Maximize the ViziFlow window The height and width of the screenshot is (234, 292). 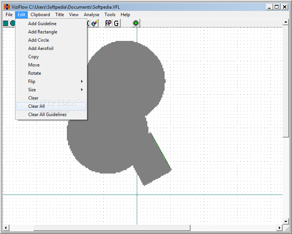pyautogui.click(x=277, y=7)
